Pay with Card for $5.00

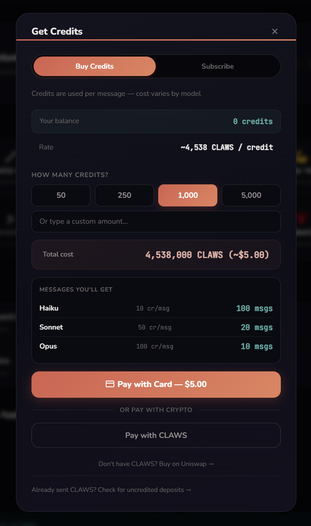(156, 384)
